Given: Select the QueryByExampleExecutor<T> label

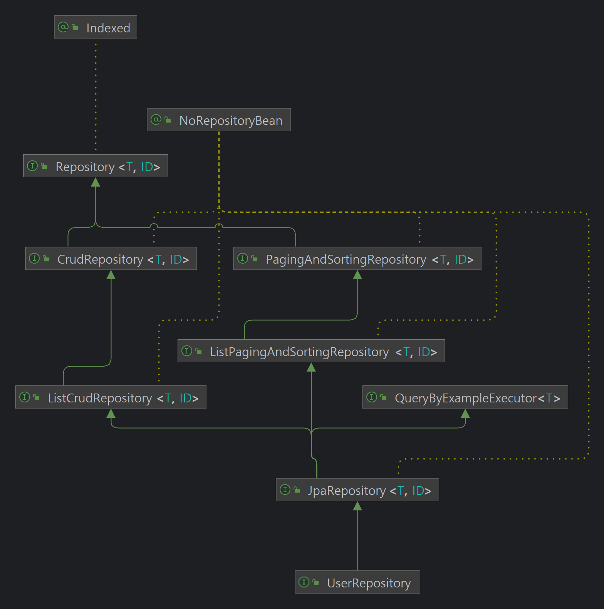Looking at the screenshot, I should click(x=478, y=398).
